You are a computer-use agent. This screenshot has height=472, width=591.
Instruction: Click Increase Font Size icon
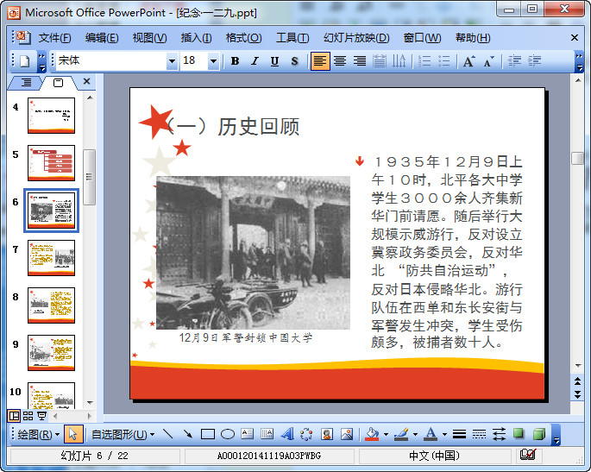click(x=468, y=60)
